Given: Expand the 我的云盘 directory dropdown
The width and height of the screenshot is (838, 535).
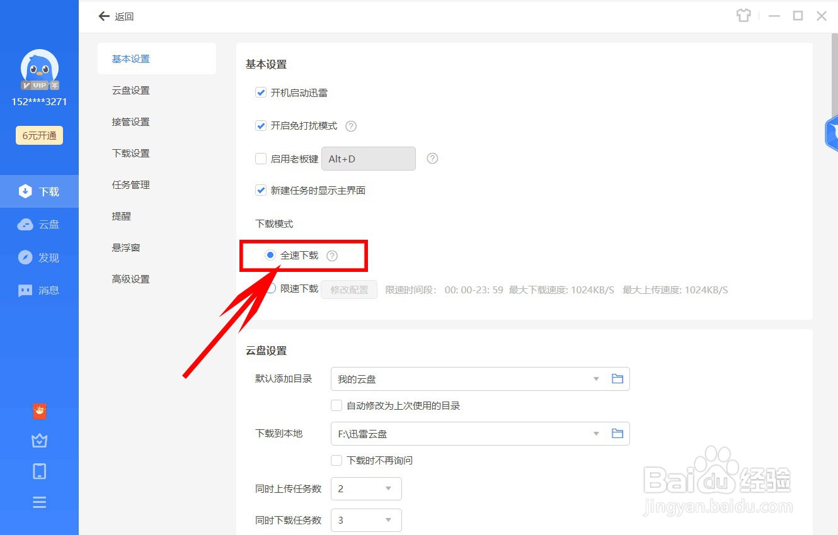Looking at the screenshot, I should [x=596, y=379].
